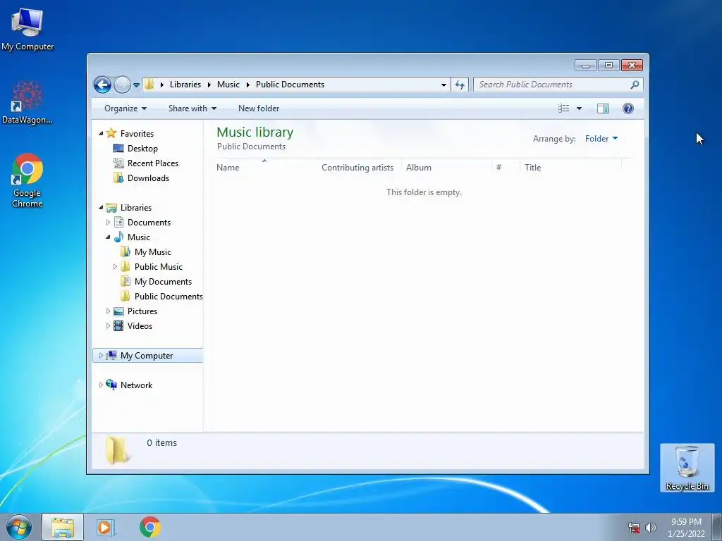The height and width of the screenshot is (541, 722).
Task: Collapse the Libraries tree node
Action: tap(101, 208)
